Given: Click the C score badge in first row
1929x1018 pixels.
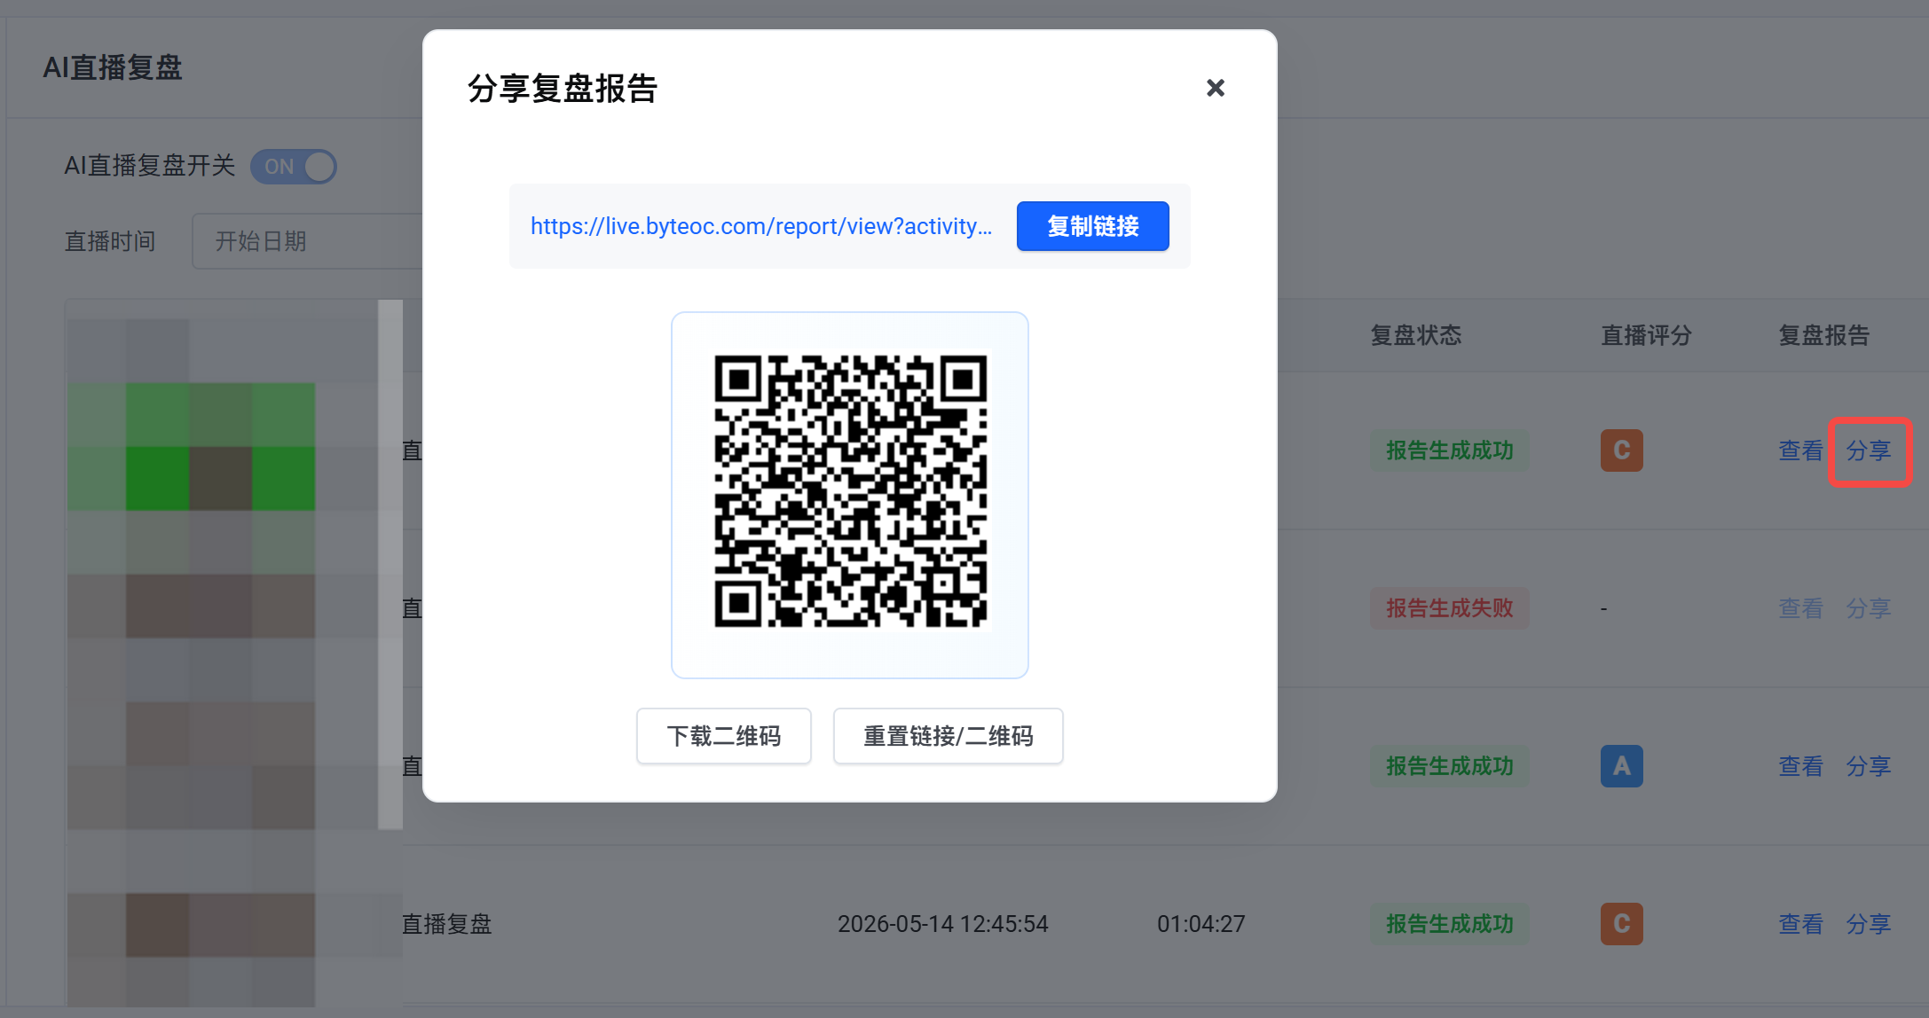Looking at the screenshot, I should coord(1622,450).
